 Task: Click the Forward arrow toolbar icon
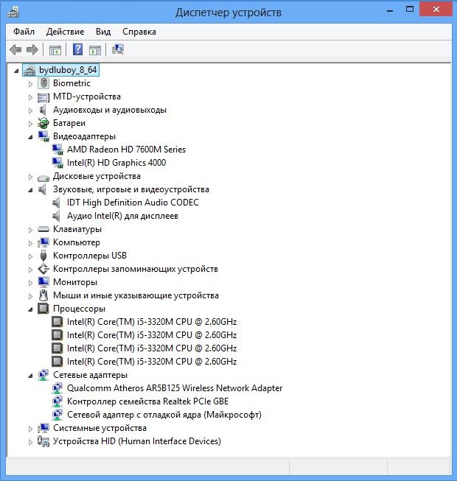click(32, 49)
